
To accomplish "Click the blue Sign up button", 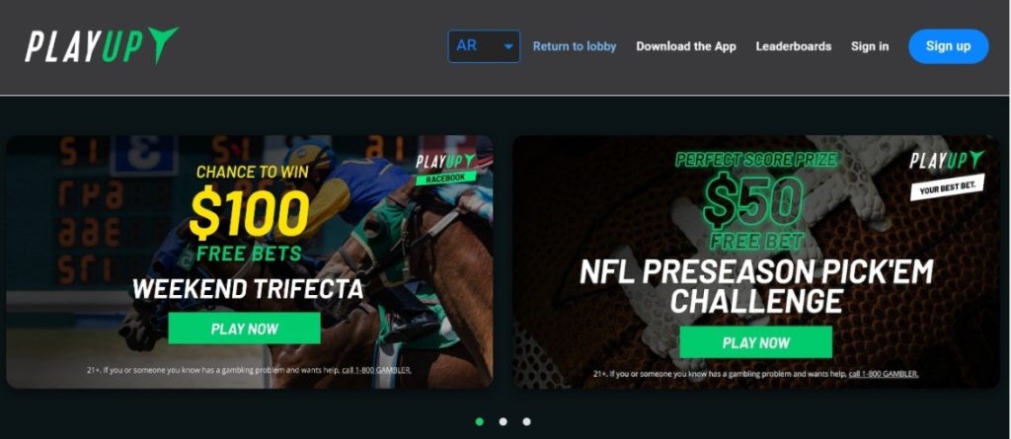I will pos(949,46).
